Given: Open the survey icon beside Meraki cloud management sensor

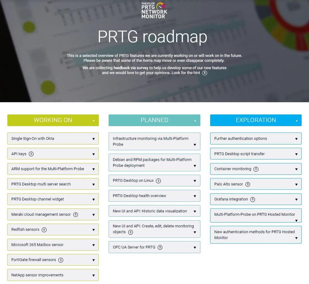Looking at the screenshot, I should point(75,214).
